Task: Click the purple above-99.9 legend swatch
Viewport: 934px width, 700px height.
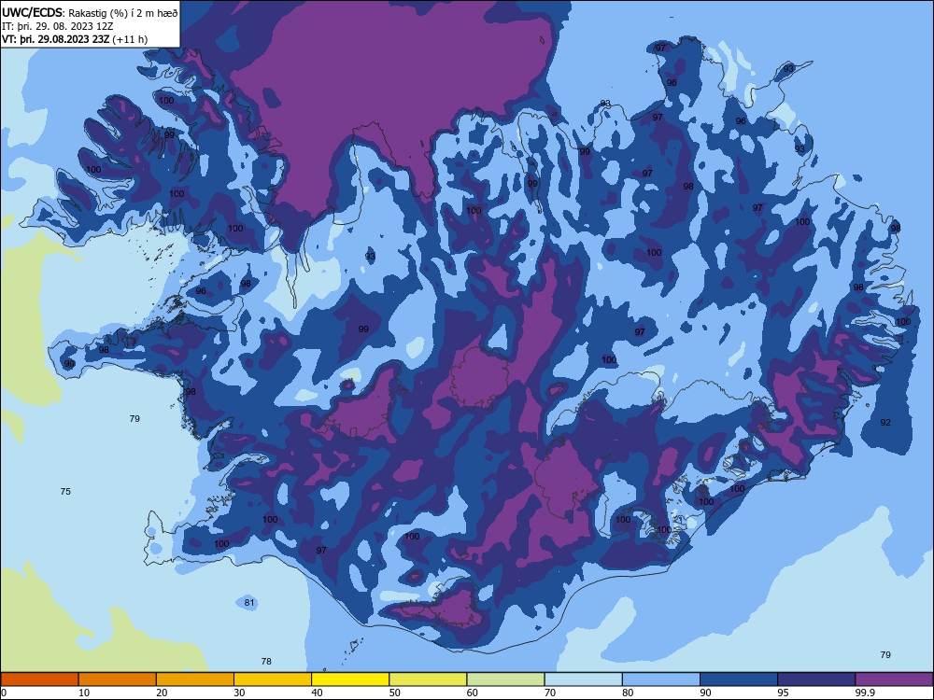Action: click(894, 679)
